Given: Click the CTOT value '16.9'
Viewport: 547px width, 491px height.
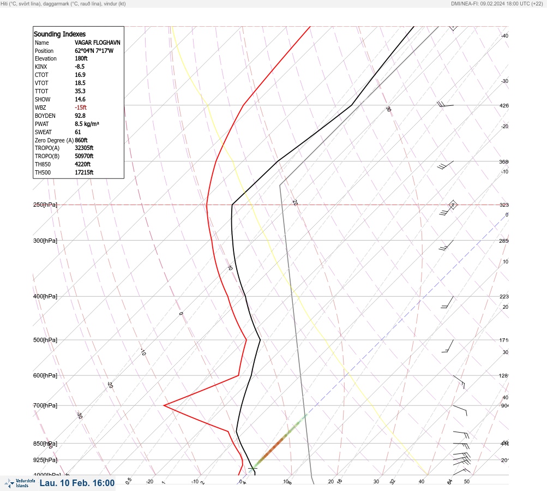Looking at the screenshot, I should click(80, 75).
